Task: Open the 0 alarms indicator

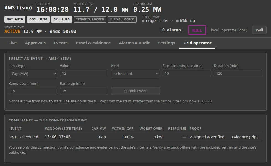Action: pos(171,30)
